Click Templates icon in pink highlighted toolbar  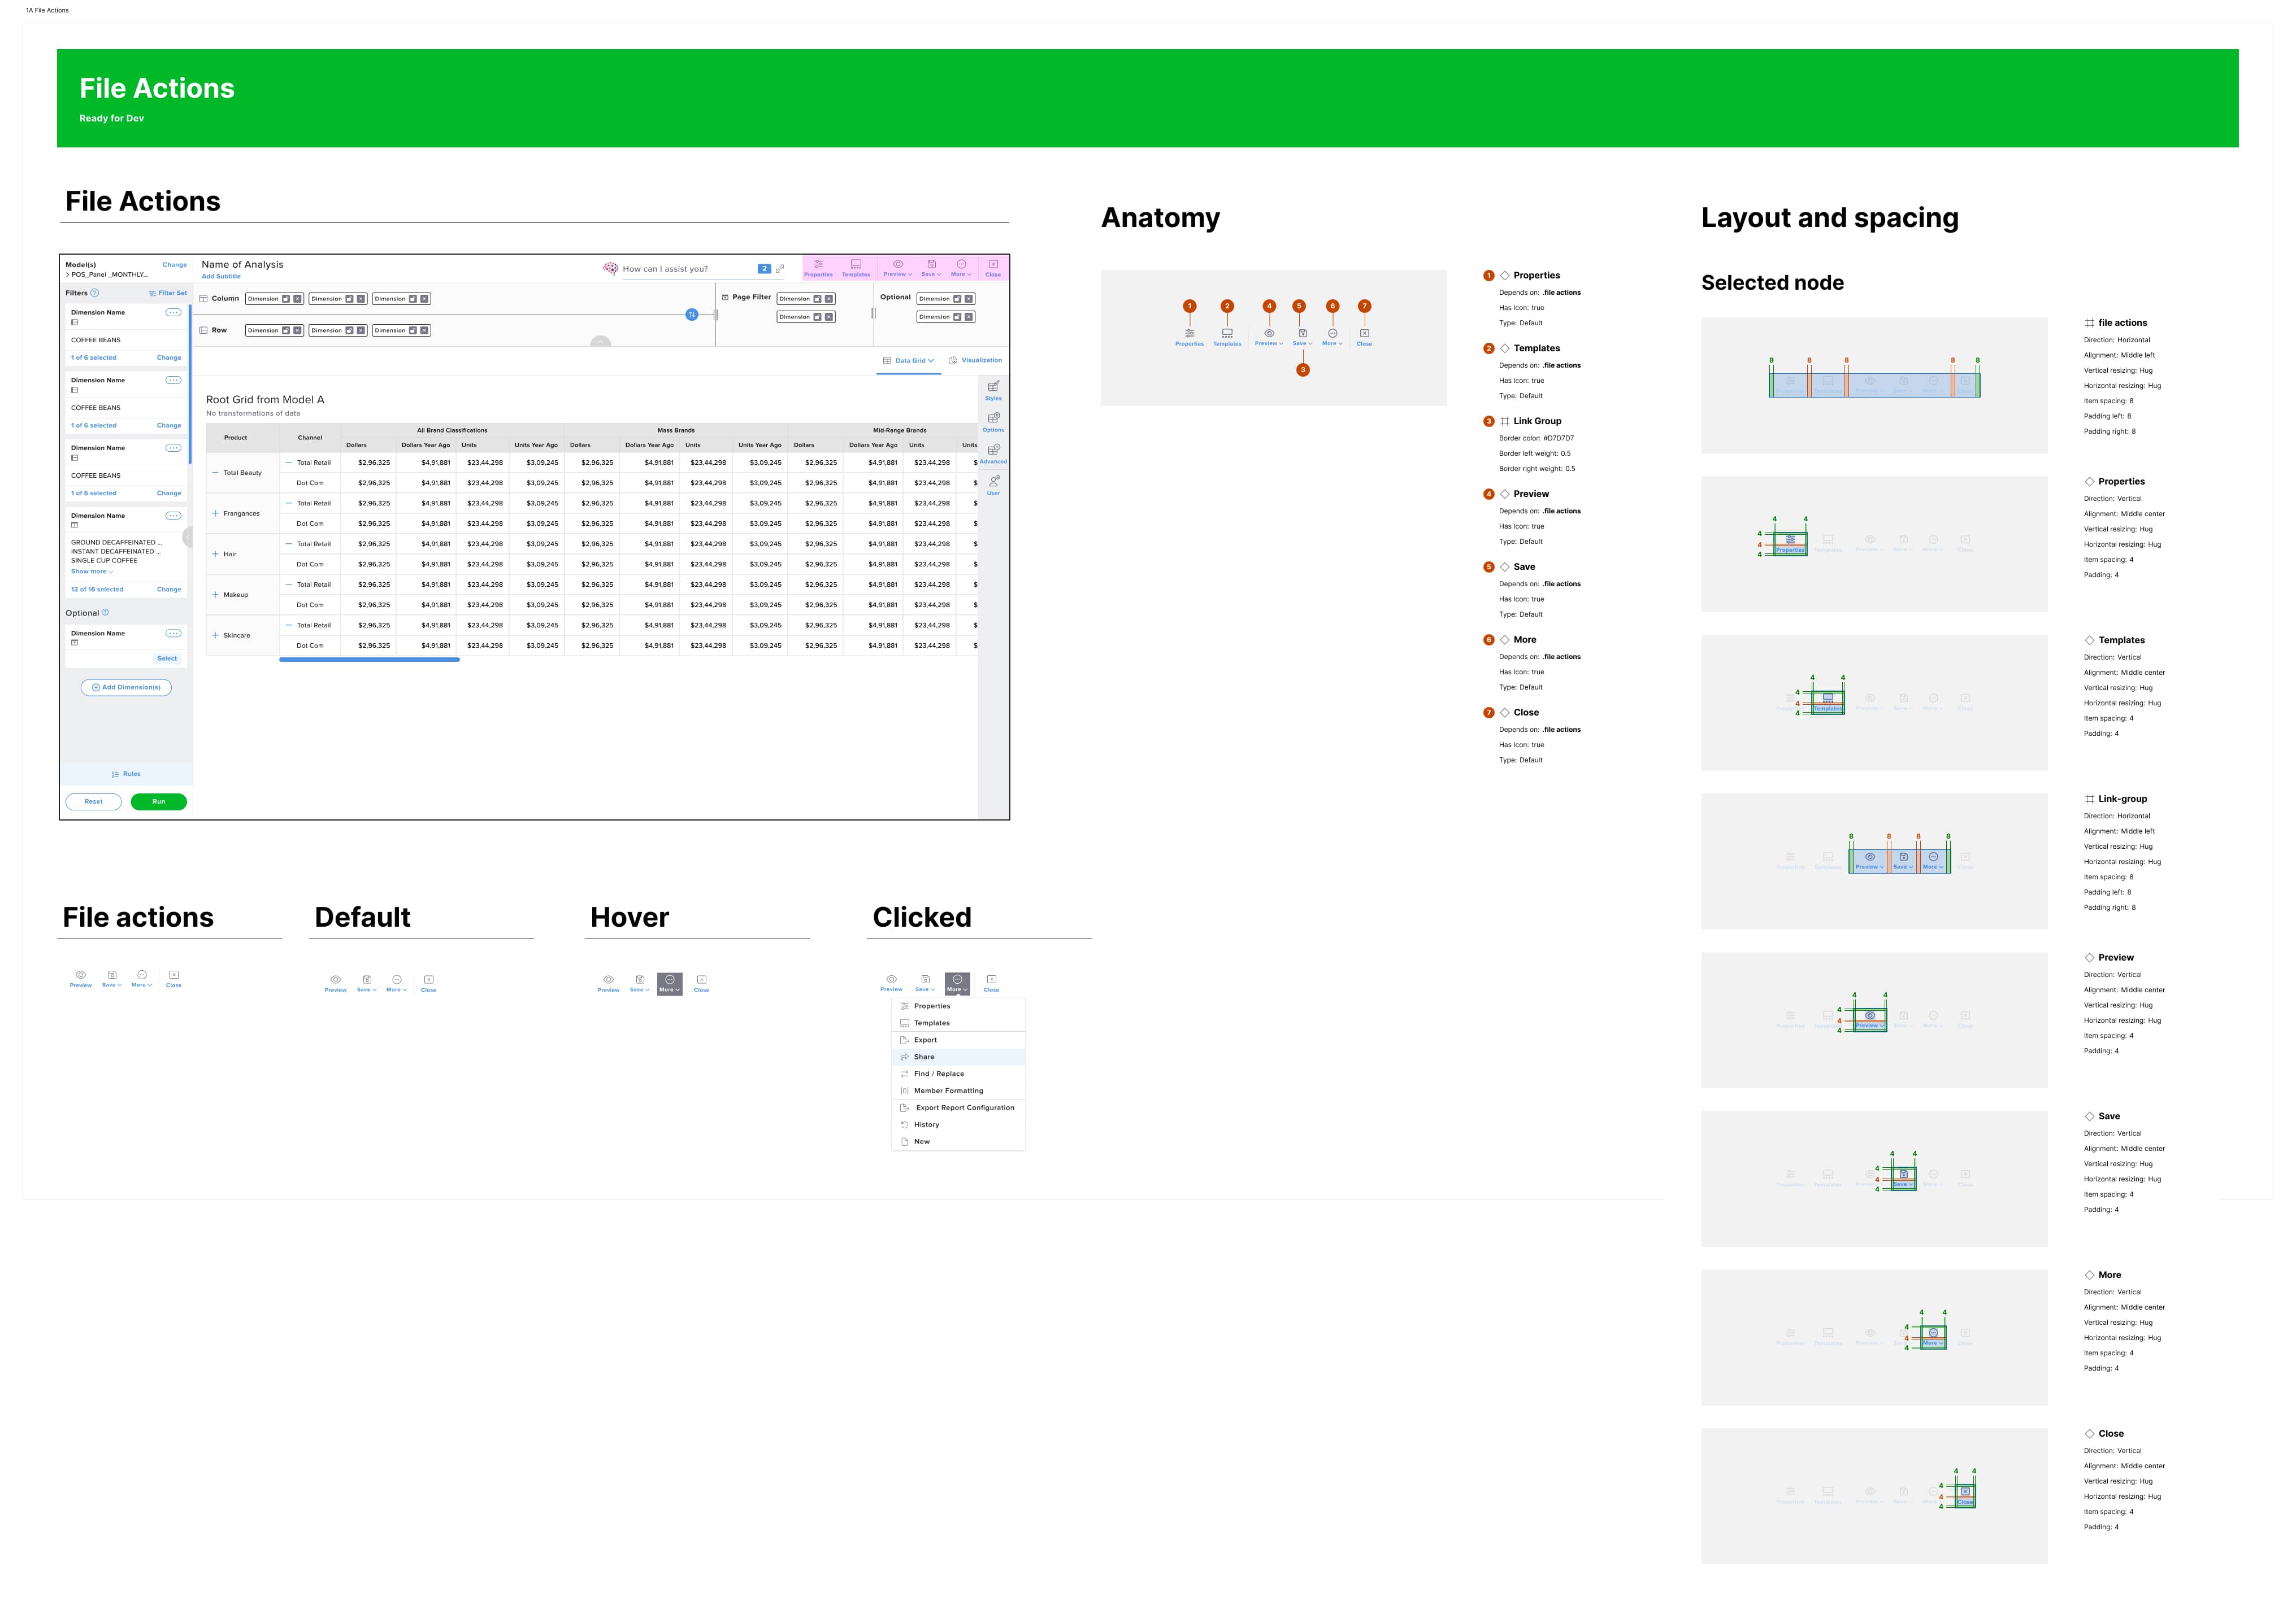point(856,267)
